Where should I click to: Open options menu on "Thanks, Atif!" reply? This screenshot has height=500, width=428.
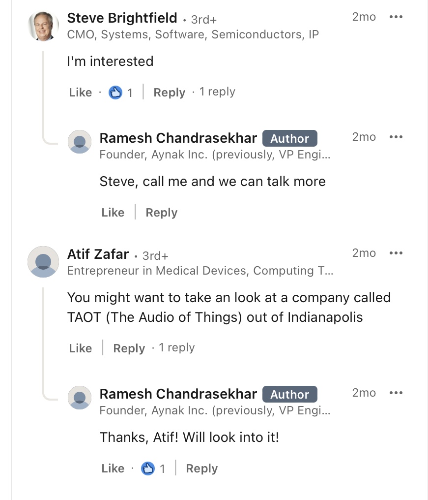click(396, 393)
